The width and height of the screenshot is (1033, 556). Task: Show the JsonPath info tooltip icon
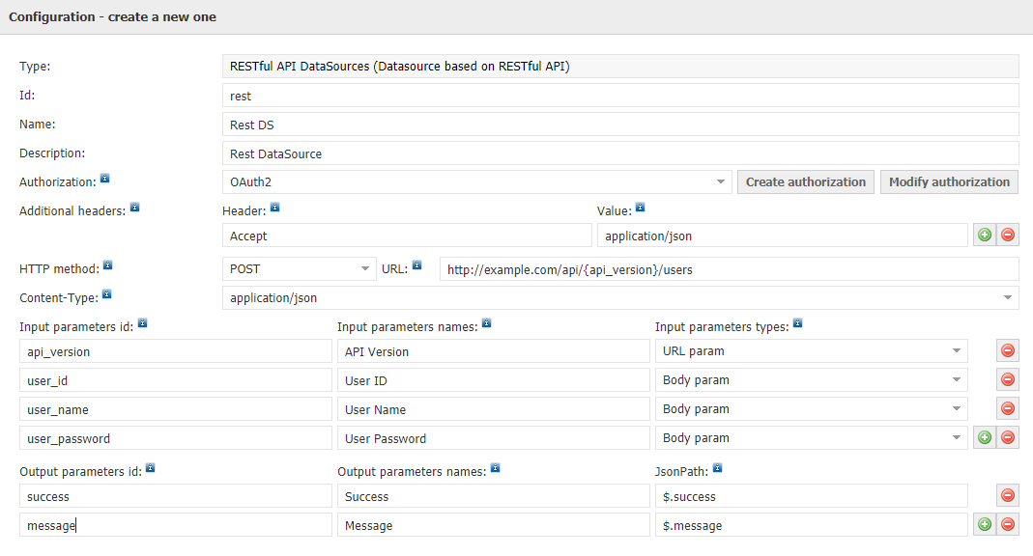point(717,468)
